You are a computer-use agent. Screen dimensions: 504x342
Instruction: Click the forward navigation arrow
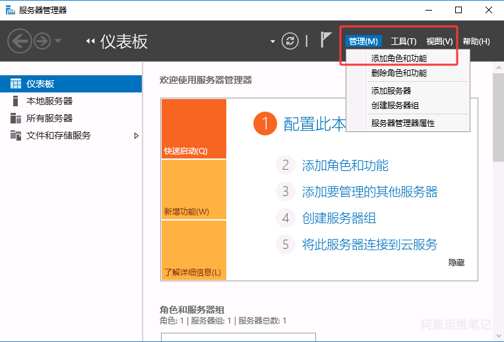click(x=42, y=41)
